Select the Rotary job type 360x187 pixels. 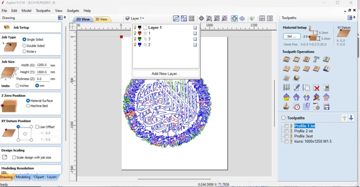tap(24, 51)
